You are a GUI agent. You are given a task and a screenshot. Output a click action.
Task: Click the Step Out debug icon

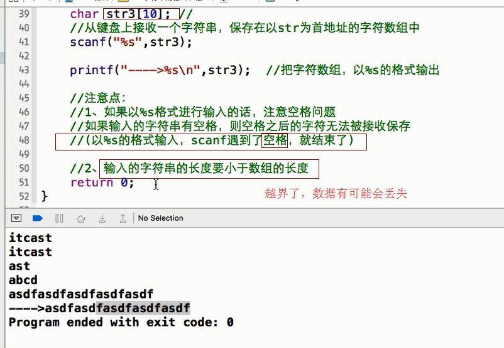tap(123, 218)
